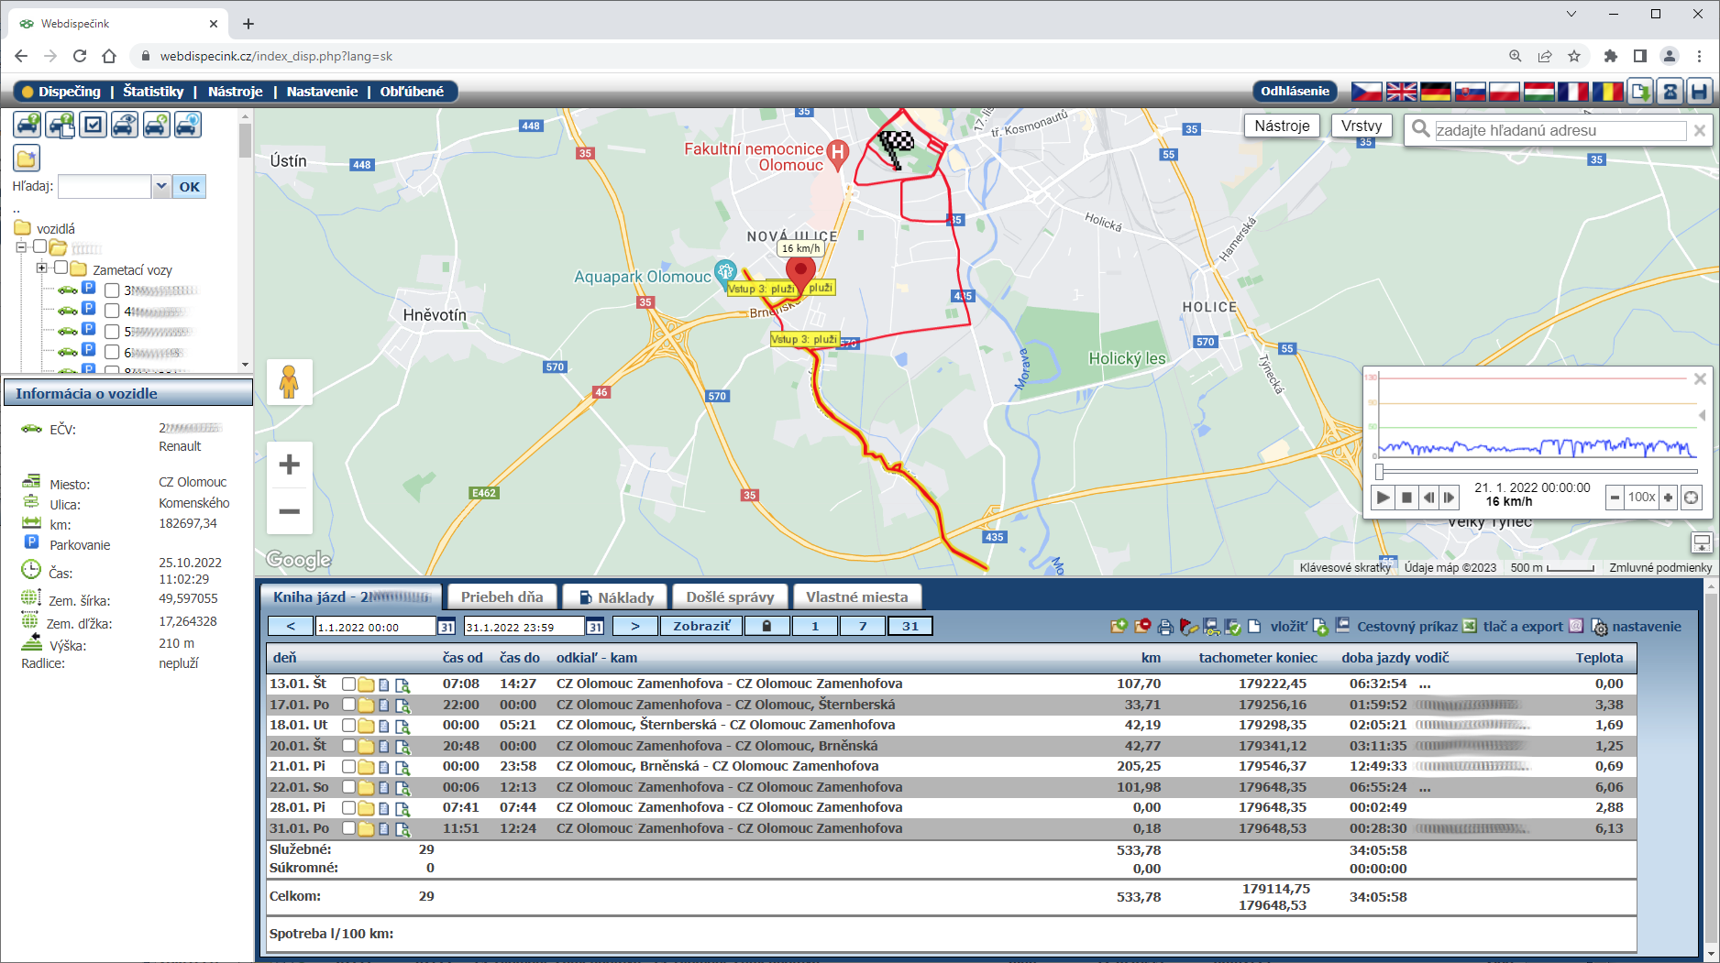1720x963 pixels.
Task: Switch to the Priebeh dňa tab
Action: [x=502, y=597]
